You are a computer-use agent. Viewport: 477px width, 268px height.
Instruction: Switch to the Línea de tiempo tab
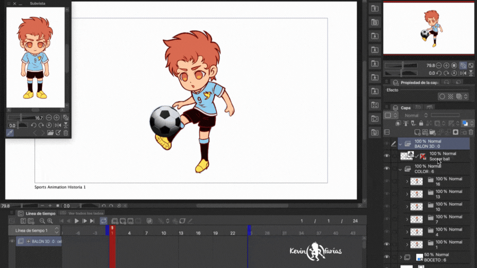click(37, 213)
